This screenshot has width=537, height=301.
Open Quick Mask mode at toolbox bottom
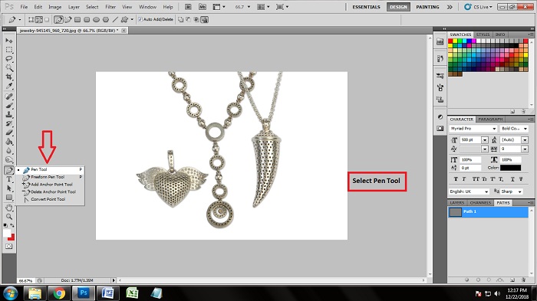coord(9,247)
